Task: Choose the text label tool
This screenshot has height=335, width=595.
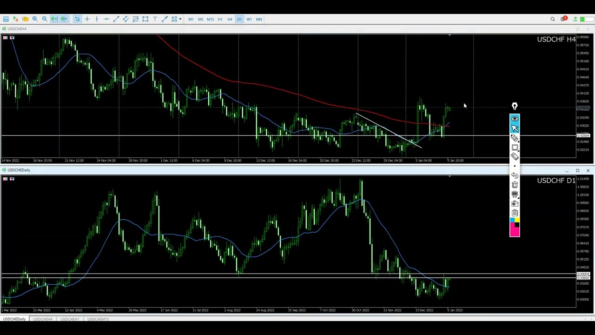Action: (x=155, y=19)
